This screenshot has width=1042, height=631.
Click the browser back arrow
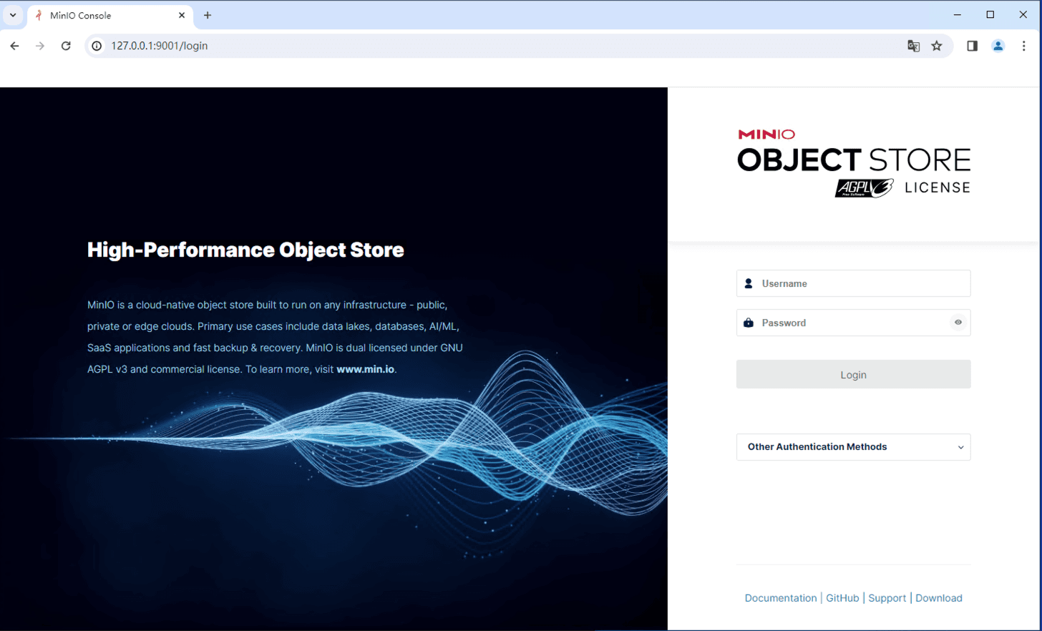tap(14, 46)
